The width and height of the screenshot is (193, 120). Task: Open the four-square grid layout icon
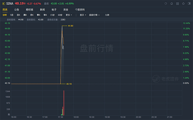(178, 4)
